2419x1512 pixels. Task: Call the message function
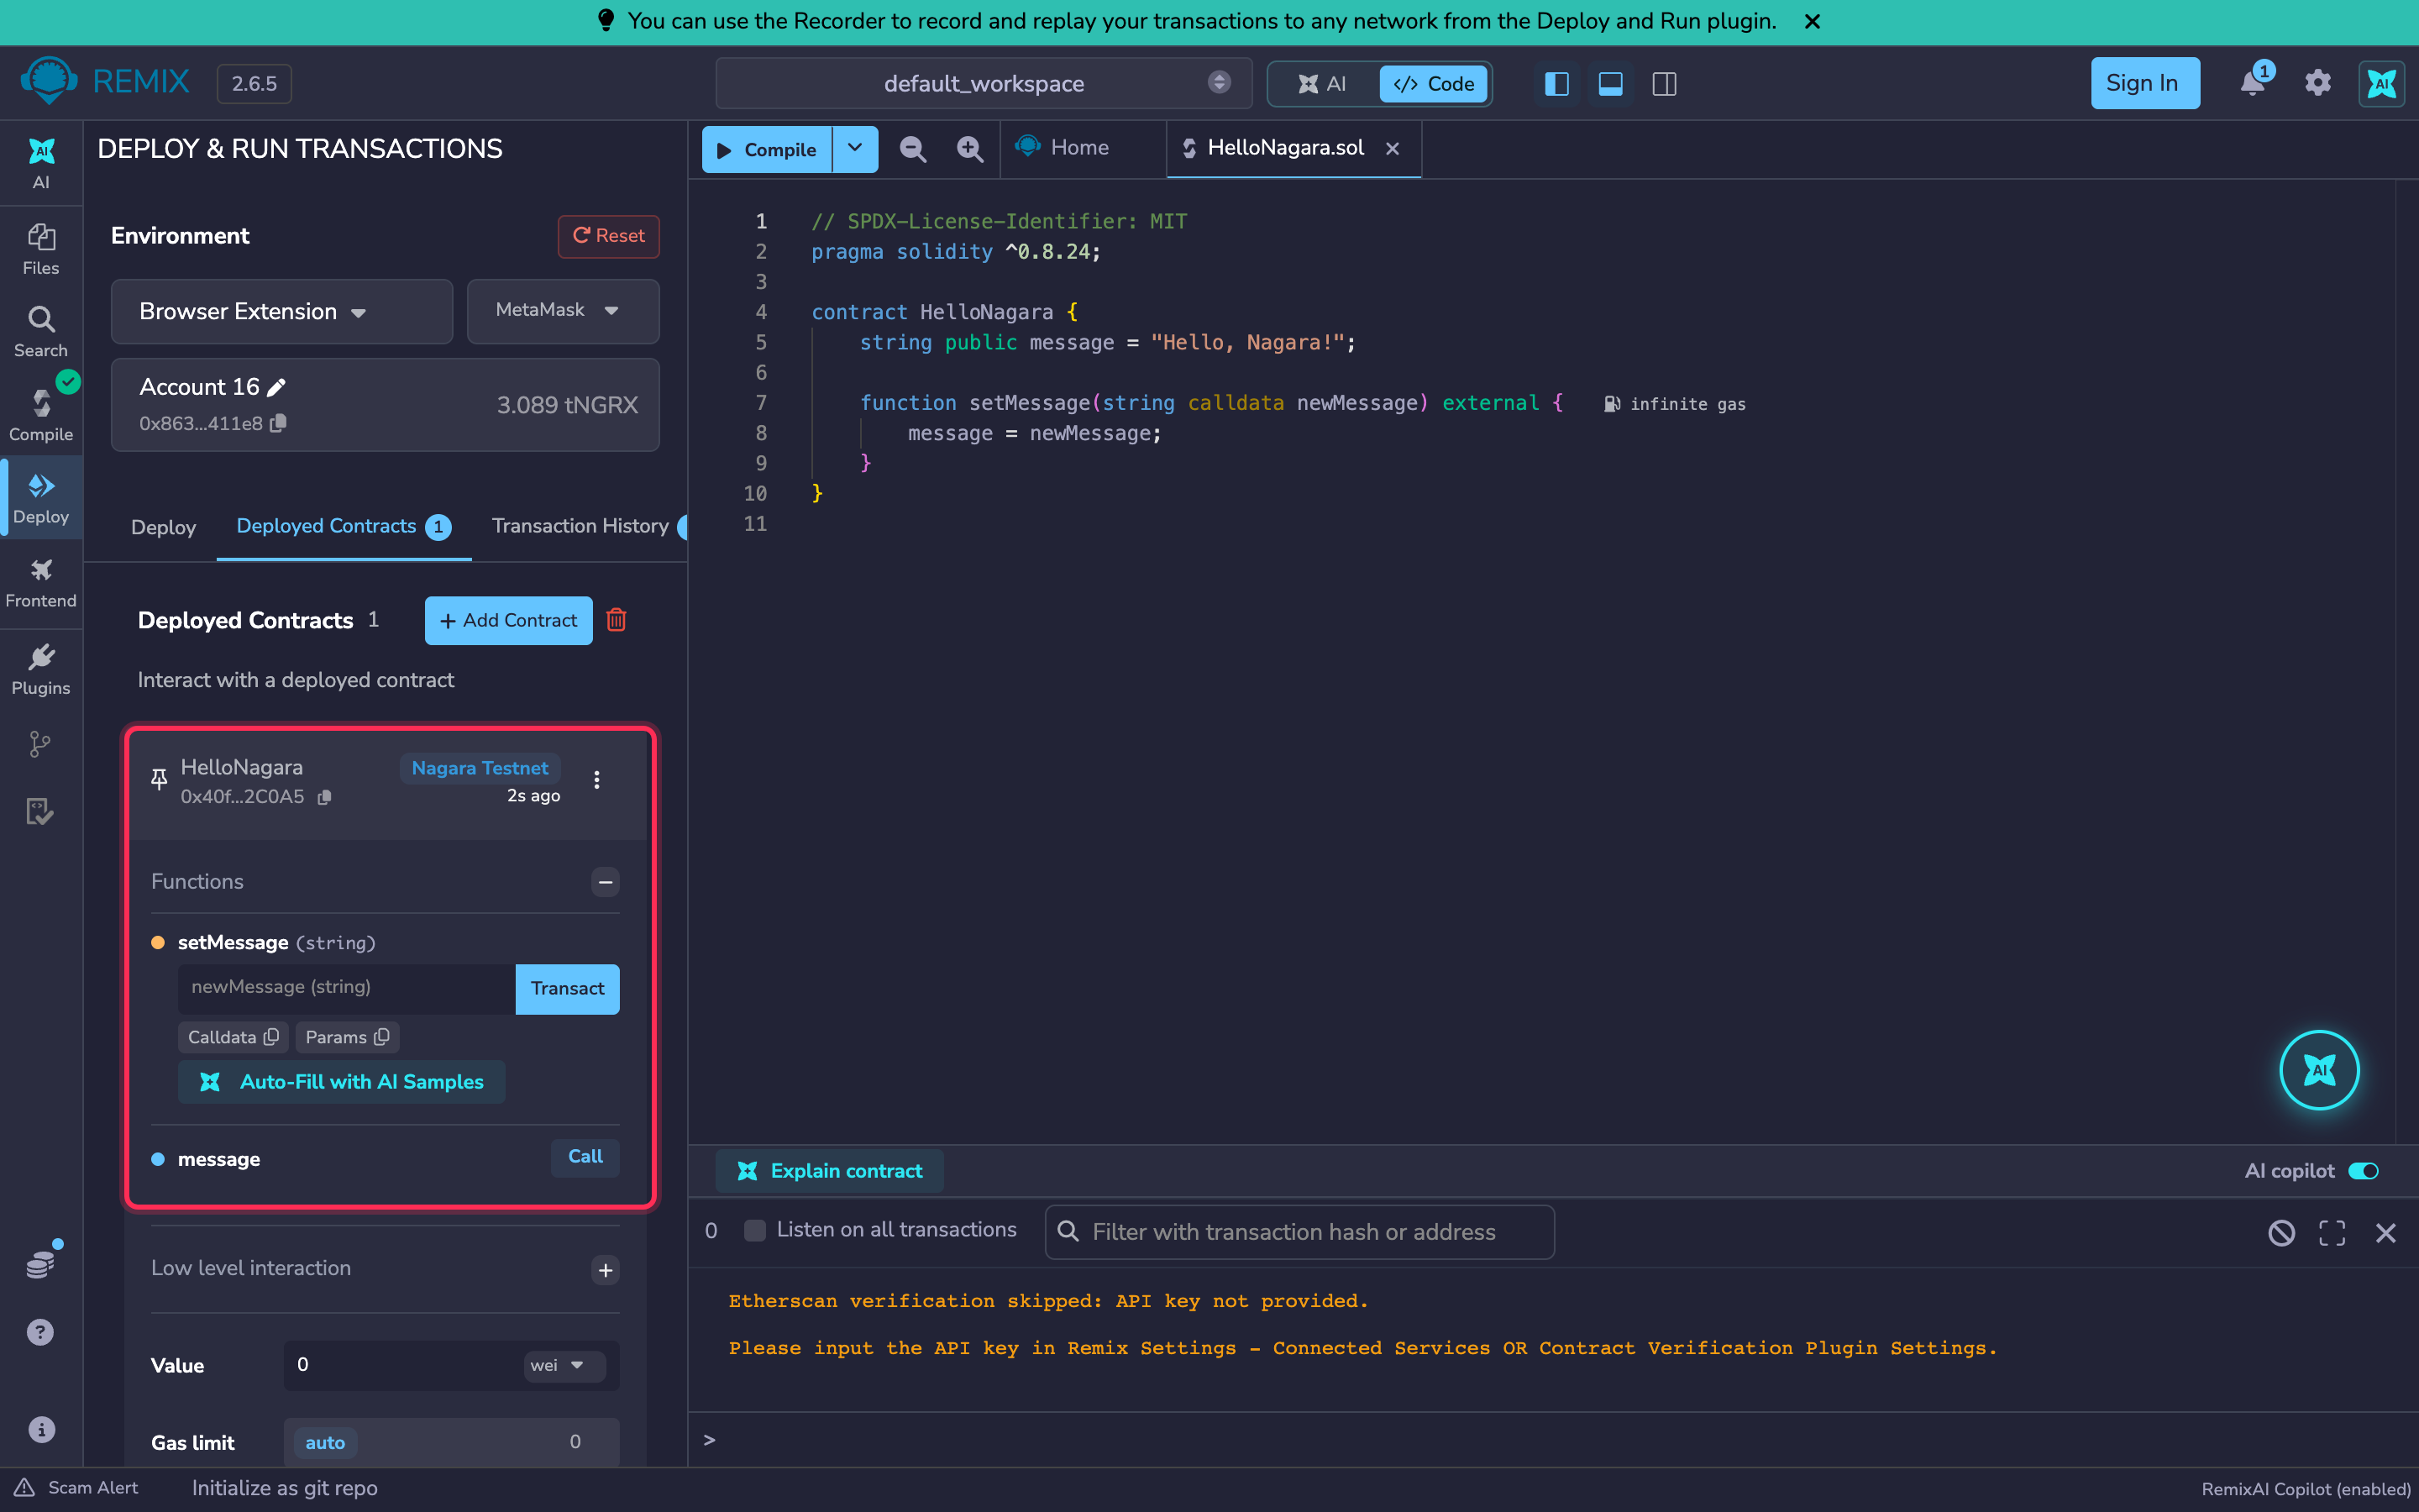[585, 1157]
